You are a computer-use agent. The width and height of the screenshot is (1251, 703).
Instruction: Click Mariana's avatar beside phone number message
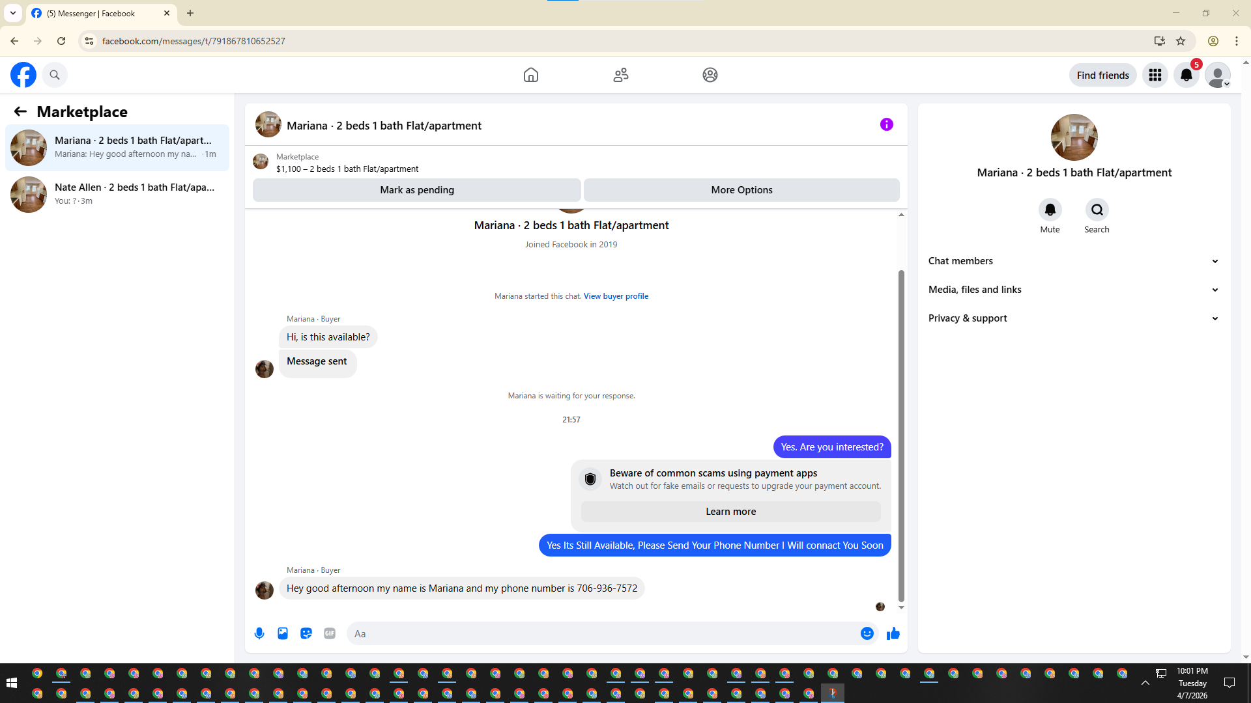point(264,590)
